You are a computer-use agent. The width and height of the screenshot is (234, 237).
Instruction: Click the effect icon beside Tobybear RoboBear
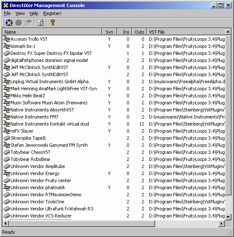(x=7, y=159)
